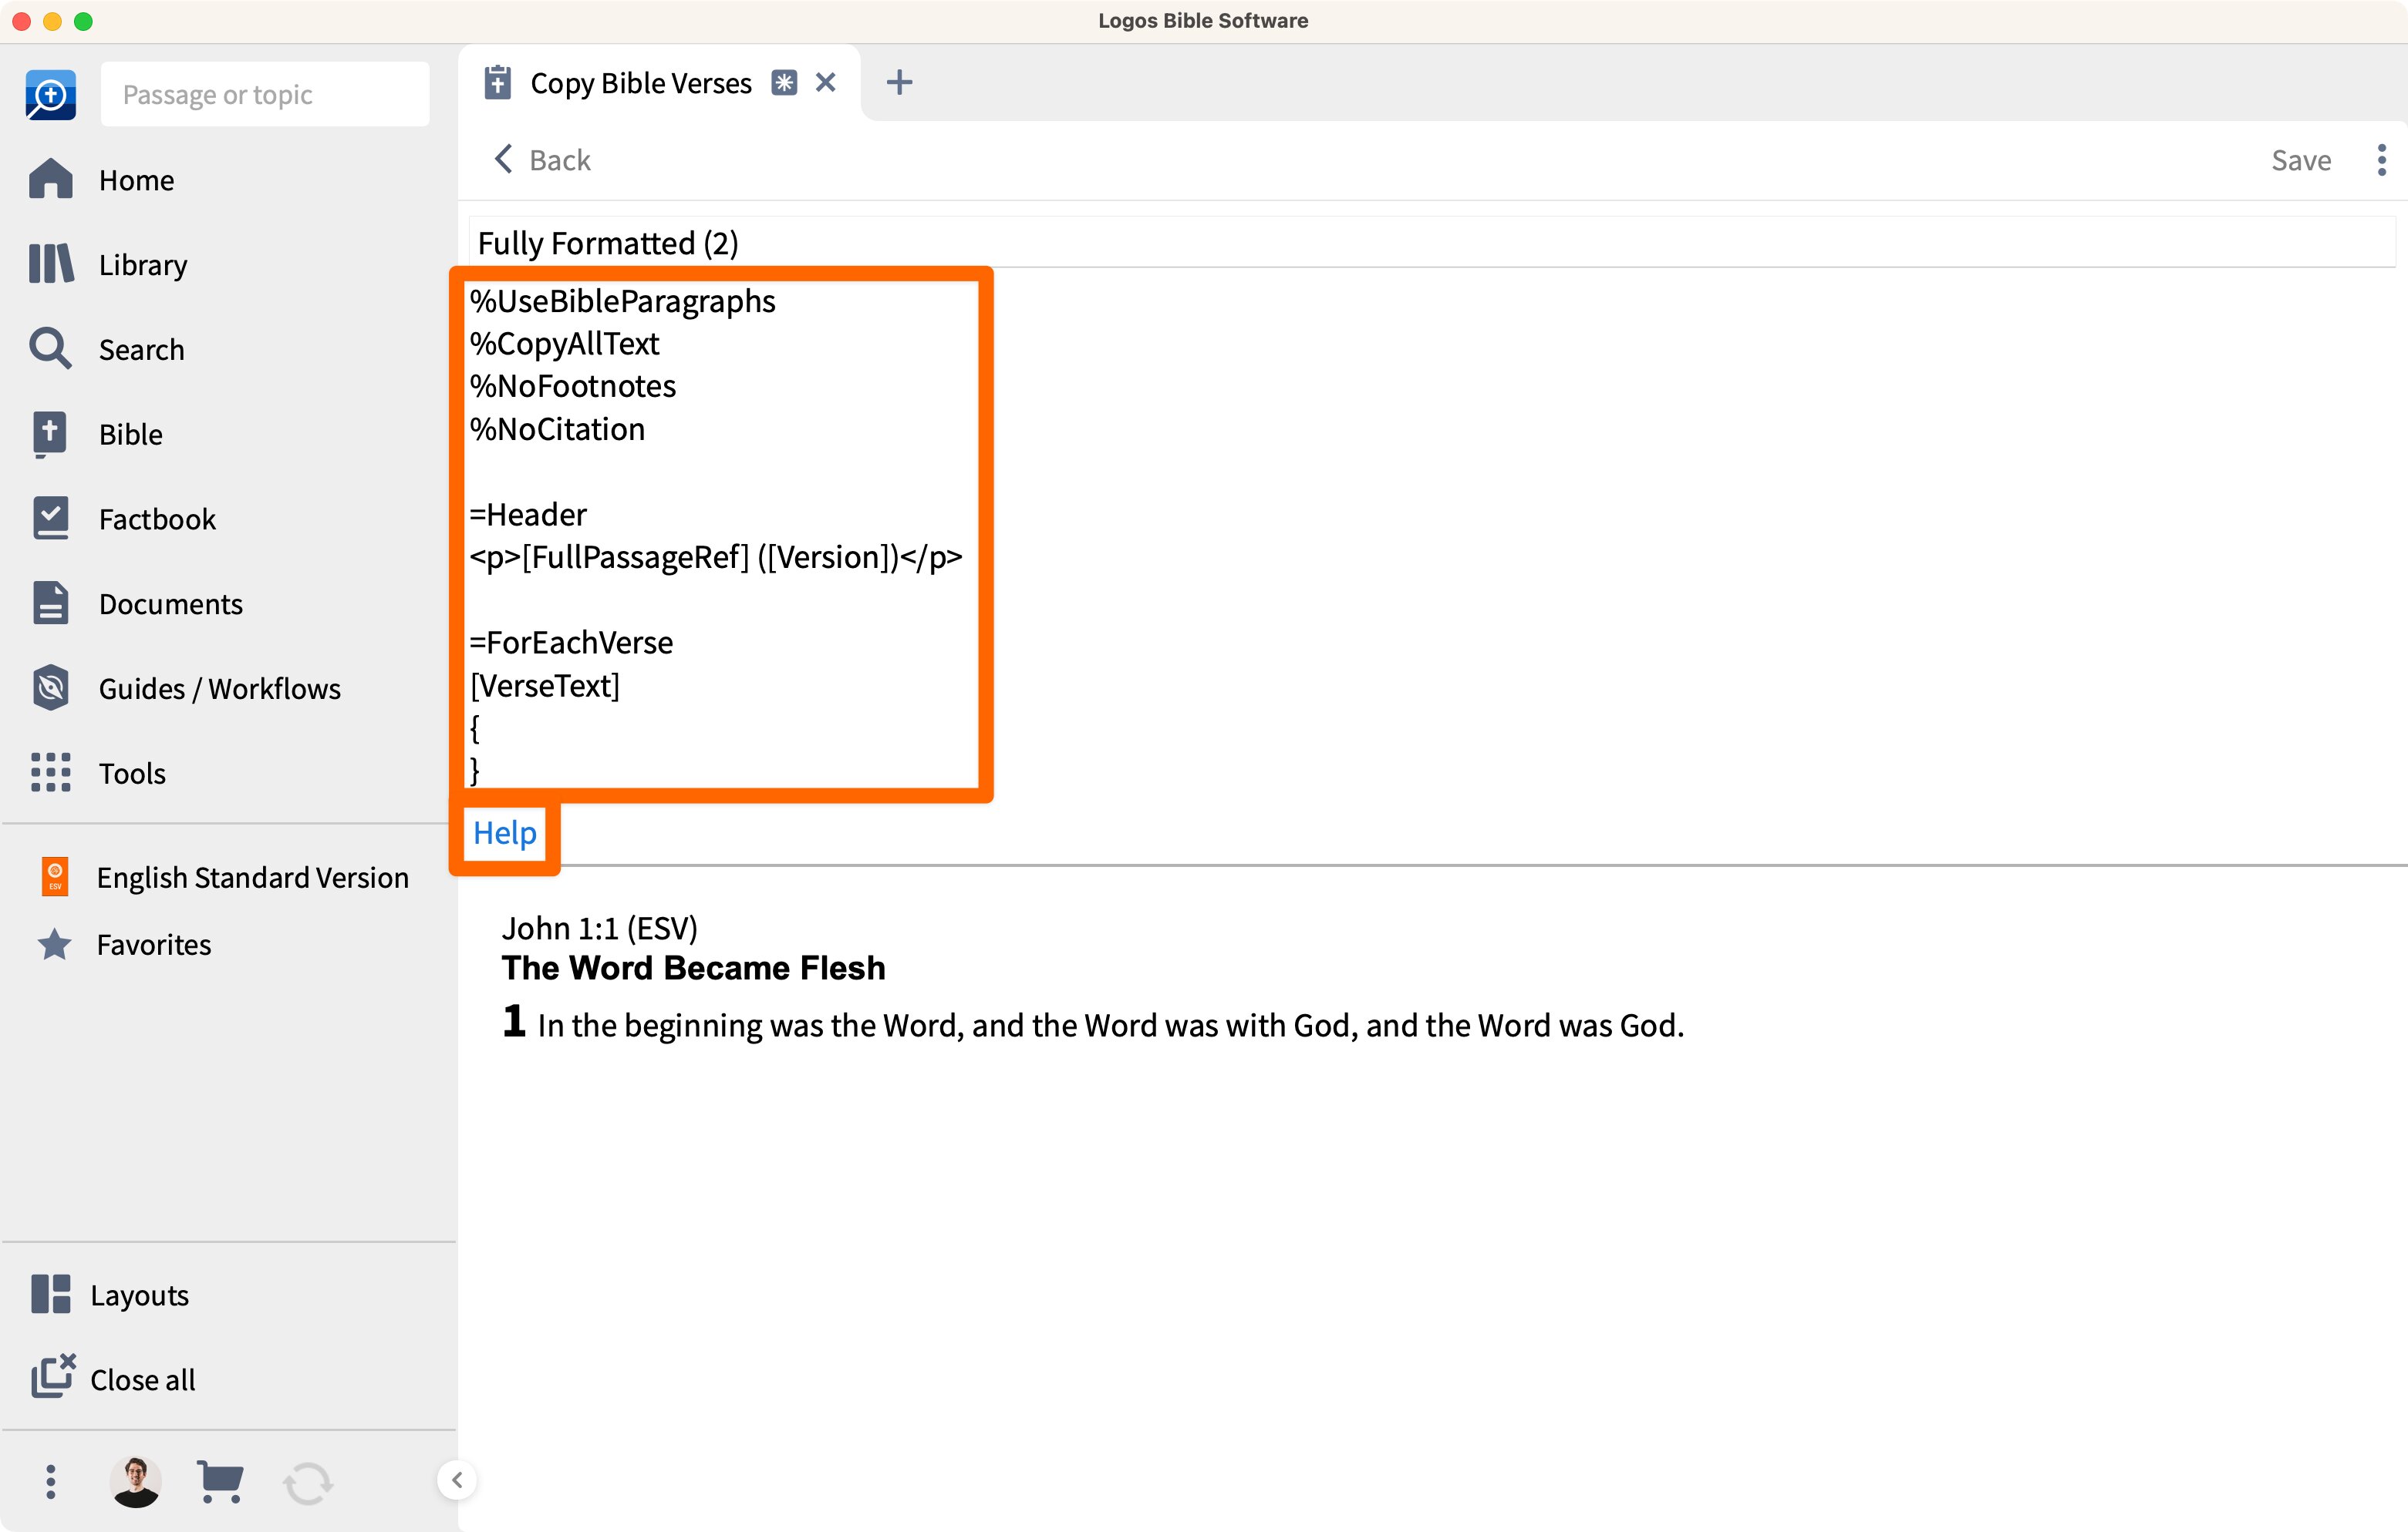
Task: Click the Home label in sidebar
Action: 137,181
